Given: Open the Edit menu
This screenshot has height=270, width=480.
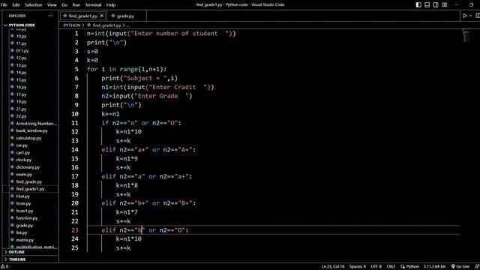Looking at the screenshot, I should 16,5.
